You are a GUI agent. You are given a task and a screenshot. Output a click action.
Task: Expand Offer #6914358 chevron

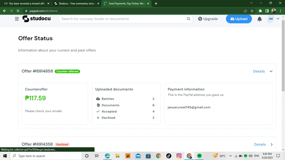272,144
